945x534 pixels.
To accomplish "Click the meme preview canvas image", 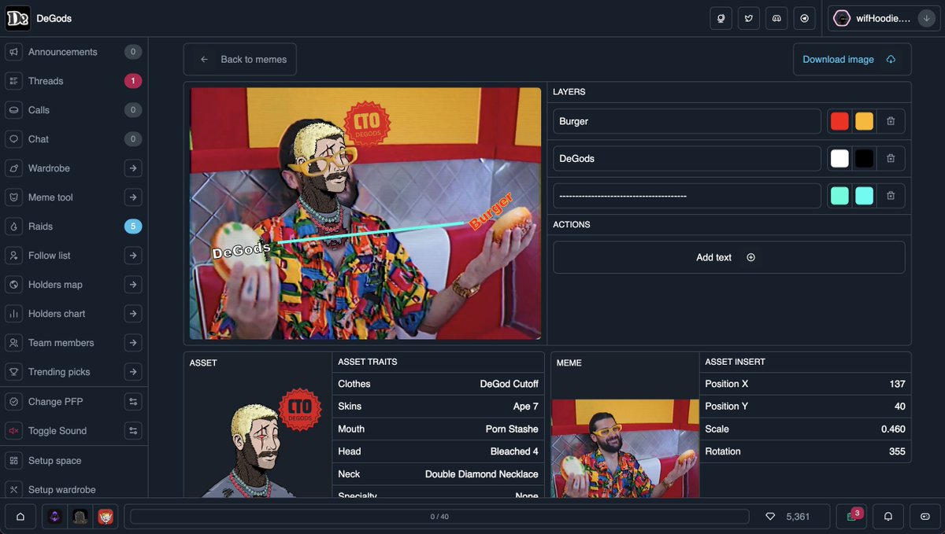I will click(x=365, y=213).
